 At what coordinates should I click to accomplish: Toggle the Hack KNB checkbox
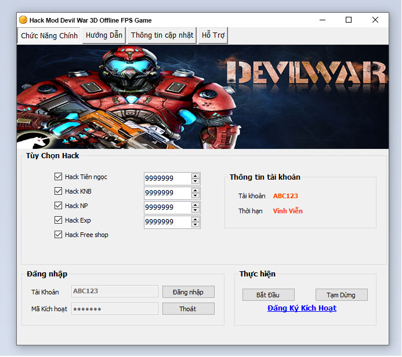58,191
